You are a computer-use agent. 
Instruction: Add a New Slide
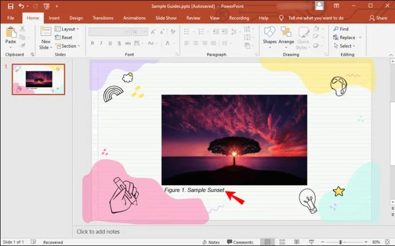point(46,38)
